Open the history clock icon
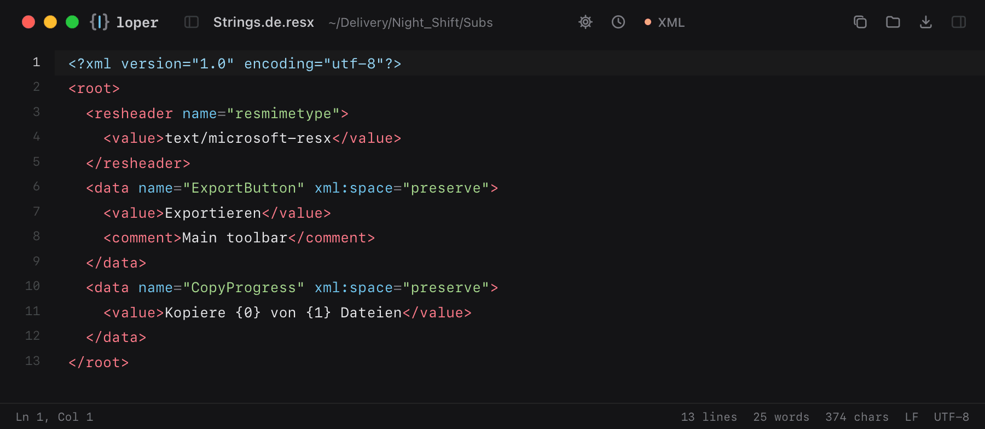Screen dimensions: 985x429 pos(618,22)
